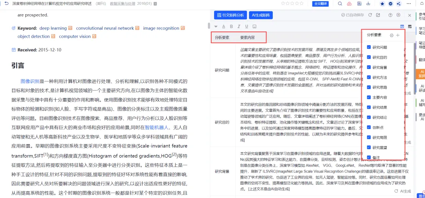The width and height of the screenshot is (425, 198).
Task: Toggle italic formatting I icon
Action: [x=239, y=26]
